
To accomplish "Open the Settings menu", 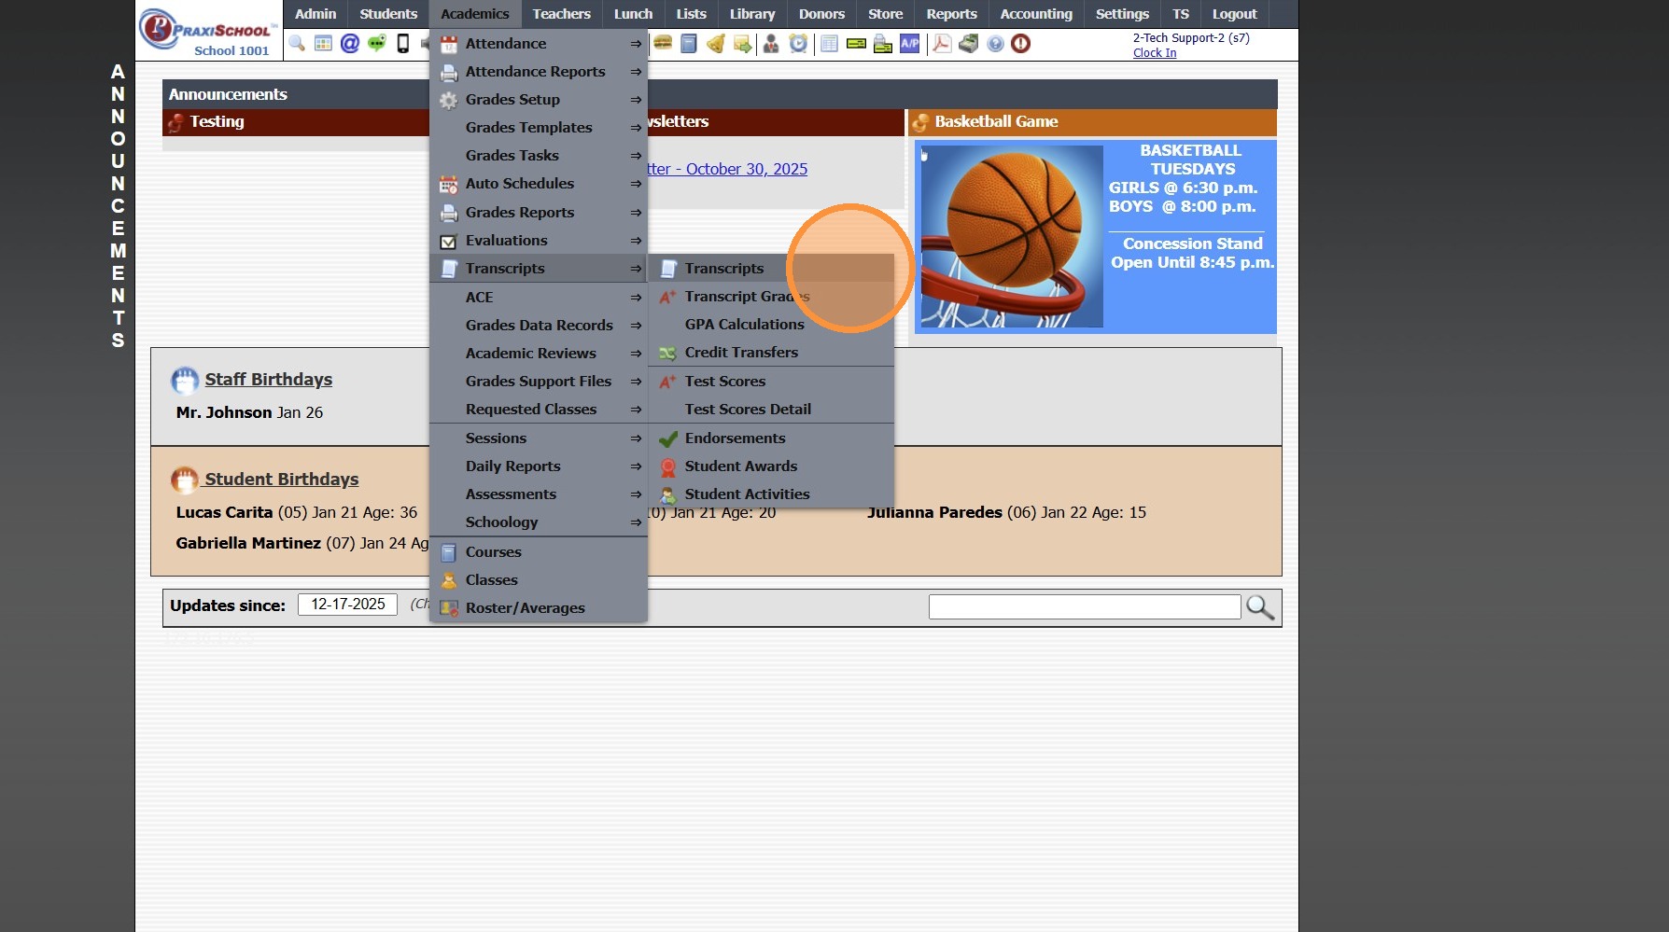I will [1122, 14].
